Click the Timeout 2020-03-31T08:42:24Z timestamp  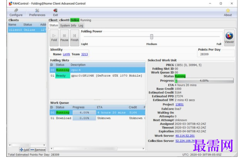click(x=190, y=128)
